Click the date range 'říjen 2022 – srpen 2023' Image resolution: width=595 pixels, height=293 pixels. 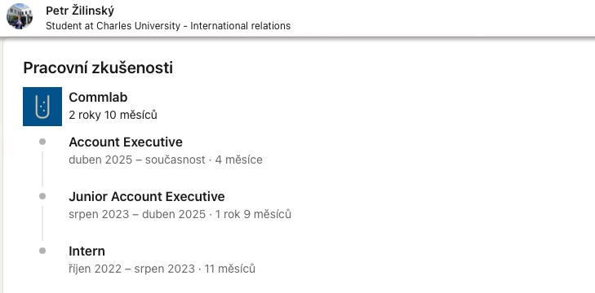click(131, 269)
